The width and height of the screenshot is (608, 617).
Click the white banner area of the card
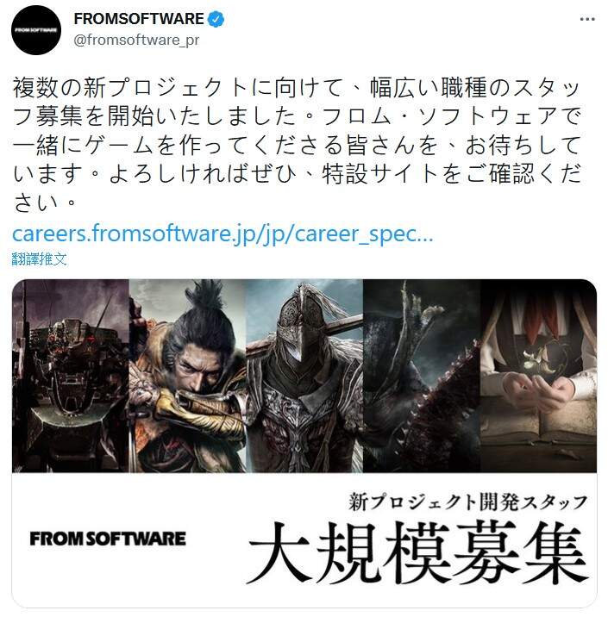click(x=304, y=539)
